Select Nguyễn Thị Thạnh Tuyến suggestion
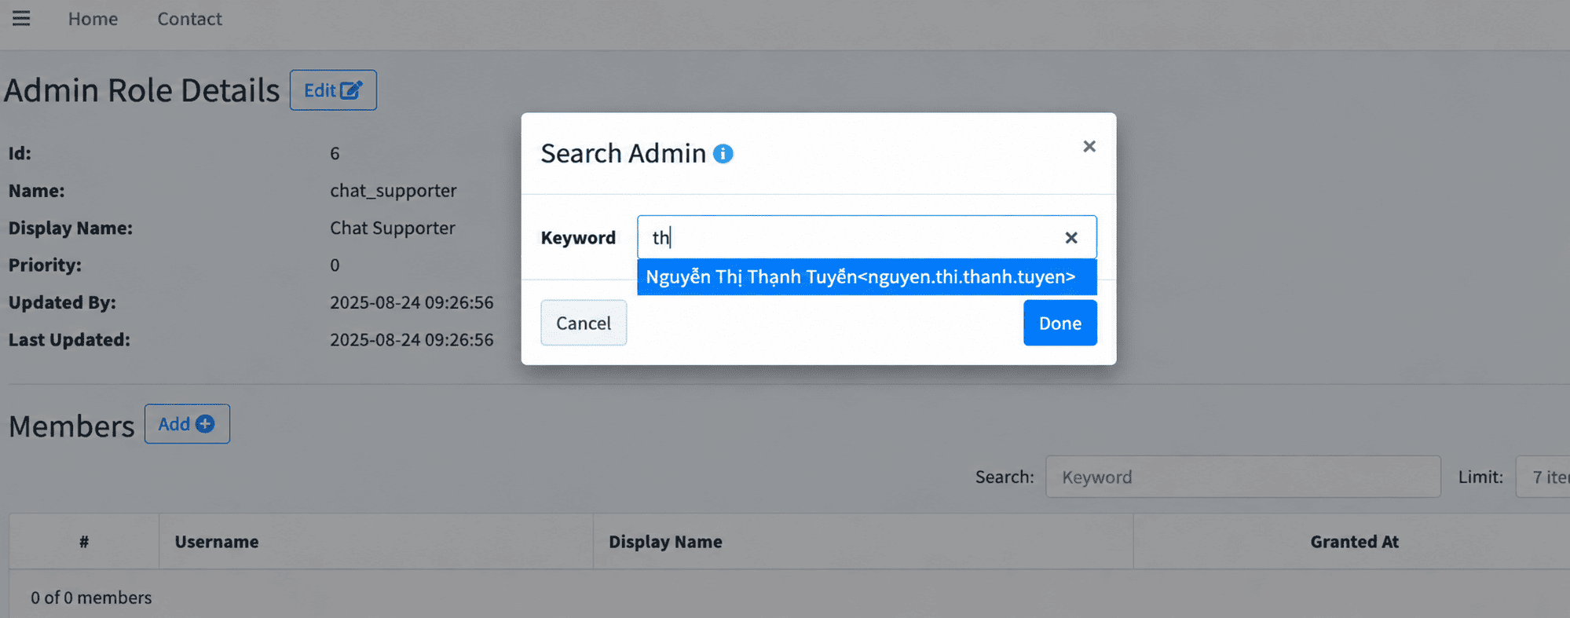 [x=866, y=277]
